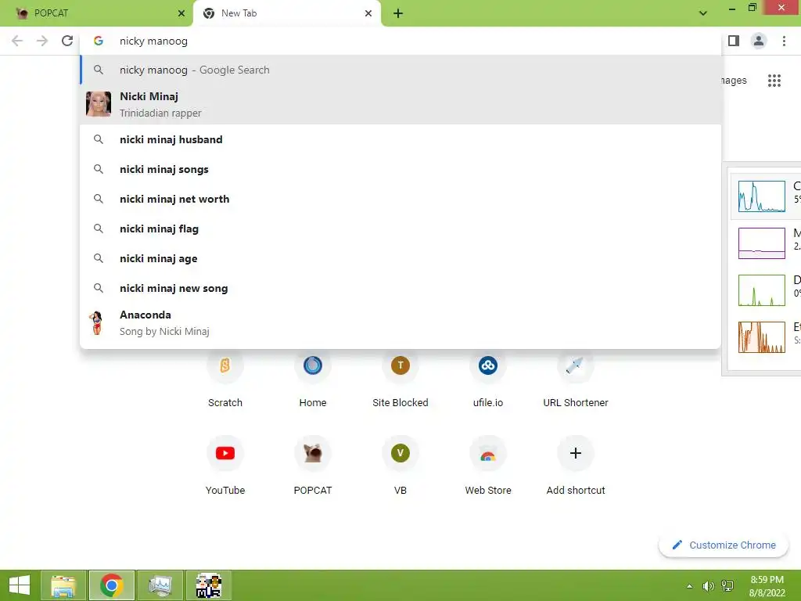801x601 pixels.
Task: Pick 'nicki minaj new song' suggestion
Action: (x=401, y=288)
